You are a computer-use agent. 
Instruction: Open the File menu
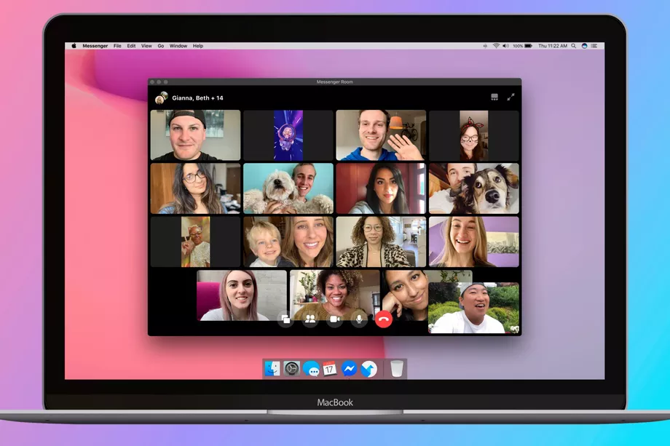click(117, 46)
